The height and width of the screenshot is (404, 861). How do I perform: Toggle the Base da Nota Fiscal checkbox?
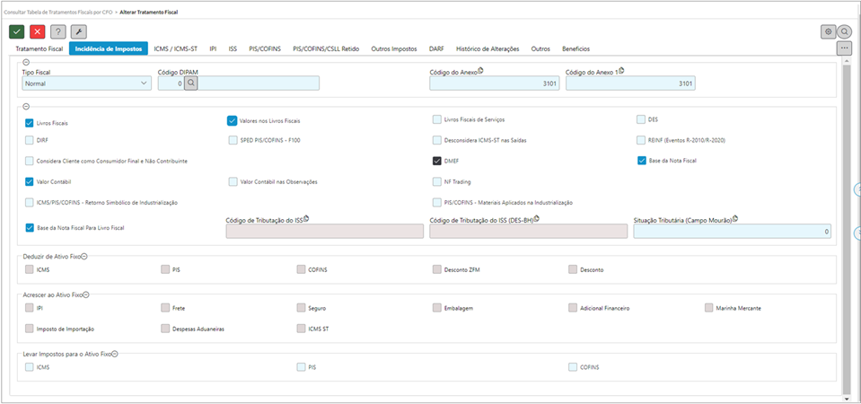(x=641, y=161)
